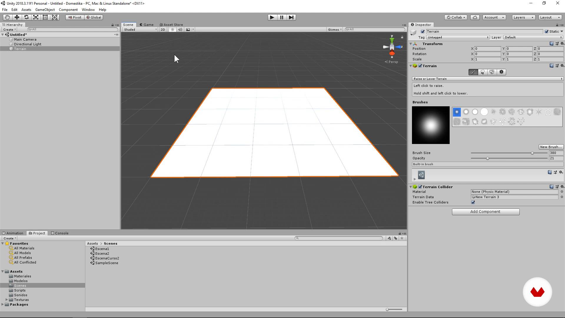Image resolution: width=565 pixels, height=318 pixels.
Task: Select the Rotate tool icon
Action: pyautogui.click(x=26, y=17)
